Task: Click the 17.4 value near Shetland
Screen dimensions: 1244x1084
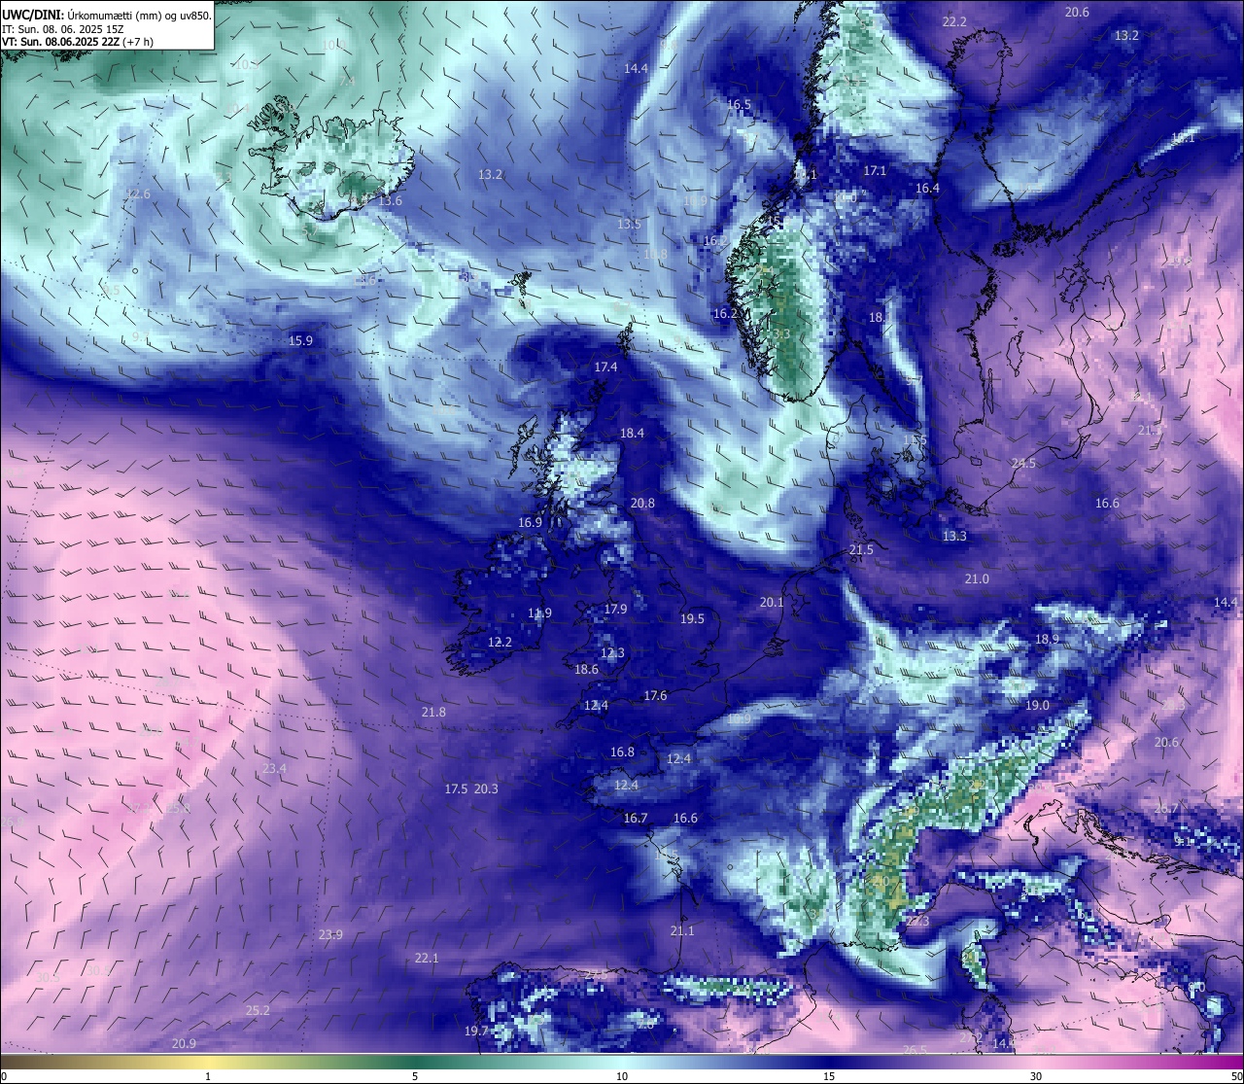Action: click(605, 367)
